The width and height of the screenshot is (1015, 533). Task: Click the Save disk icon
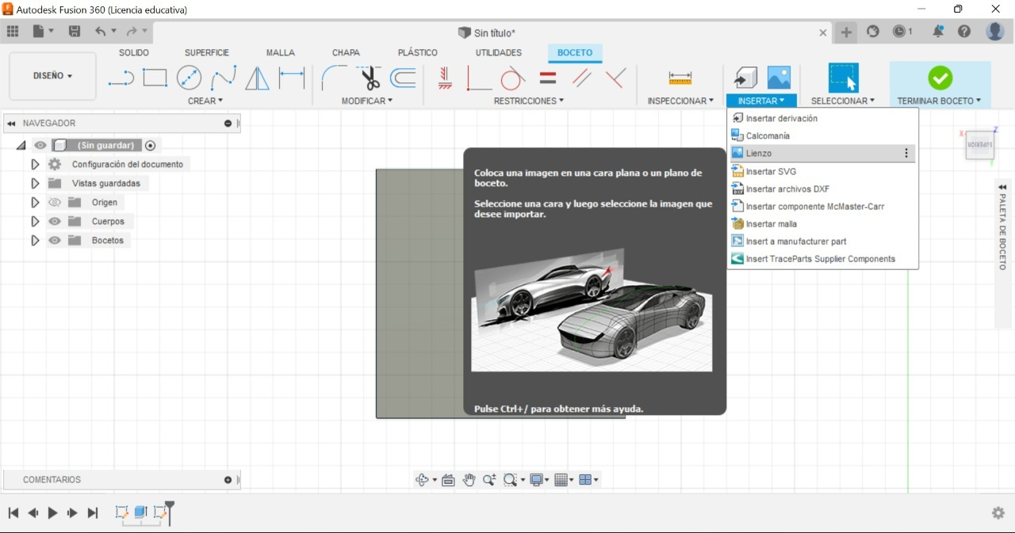click(x=75, y=32)
